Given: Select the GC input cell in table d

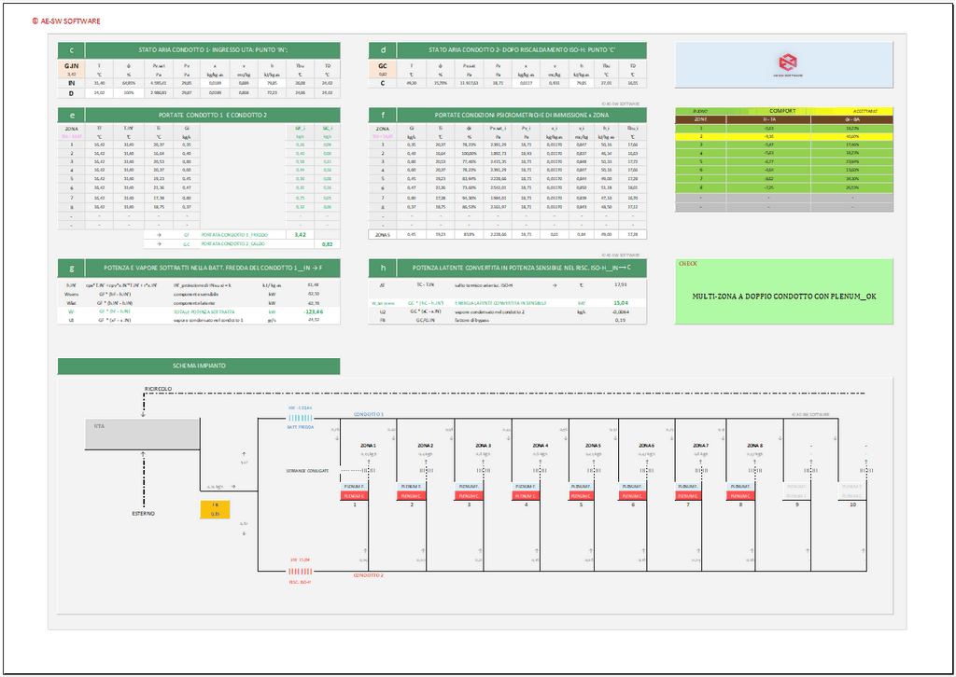Looking at the screenshot, I should [383, 66].
